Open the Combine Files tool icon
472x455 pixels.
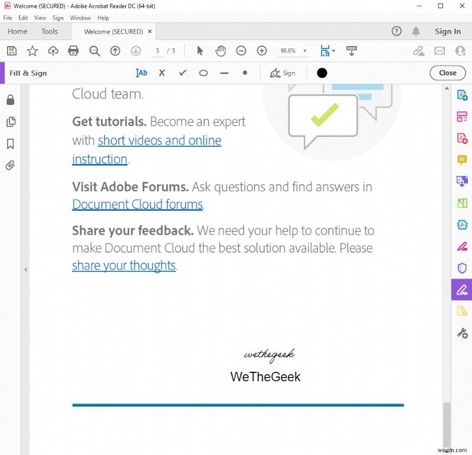(x=462, y=181)
